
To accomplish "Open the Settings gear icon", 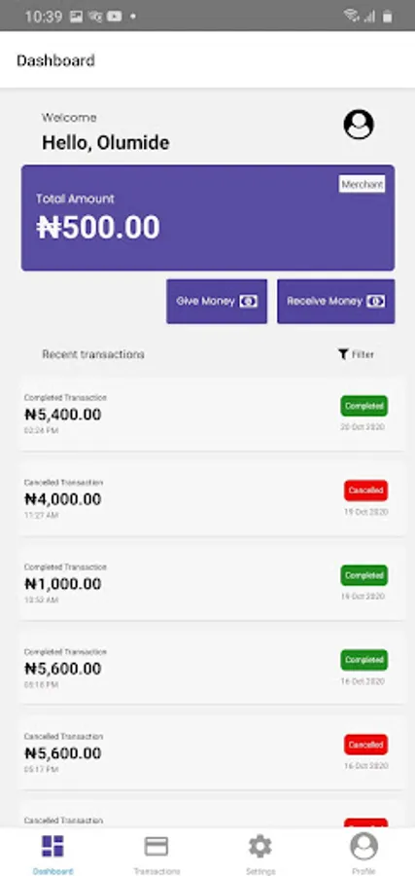I will tap(259, 847).
